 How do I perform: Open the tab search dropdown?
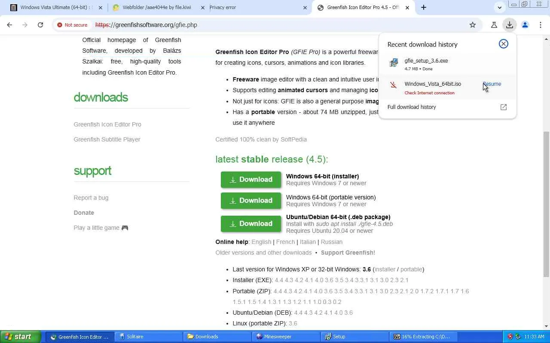pyautogui.click(x=500, y=8)
